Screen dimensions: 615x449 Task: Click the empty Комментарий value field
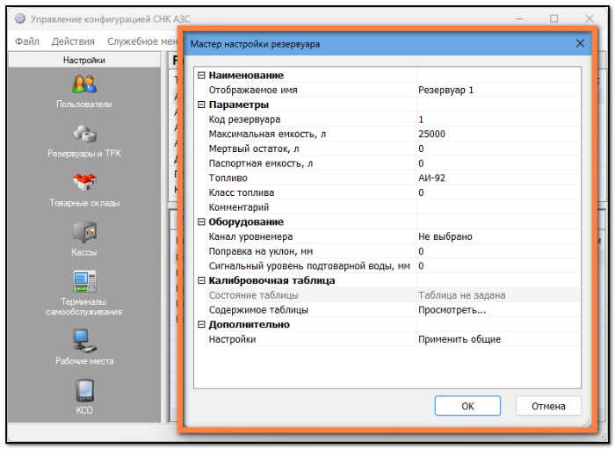pos(498,207)
